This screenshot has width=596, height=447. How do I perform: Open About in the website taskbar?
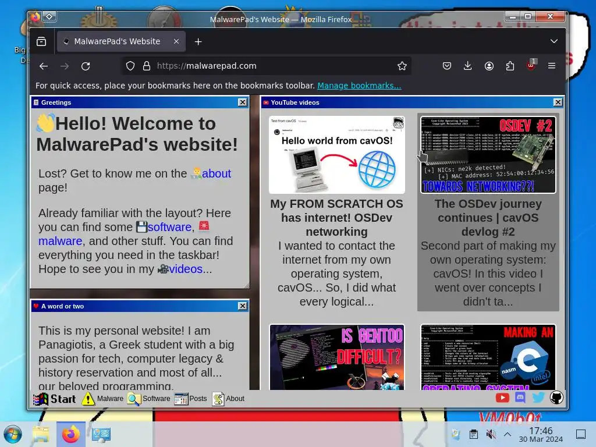(x=228, y=399)
